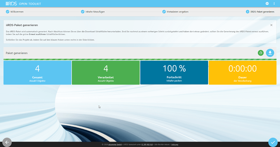Click the Dauer der Verarbeitung tile

coord(243,72)
